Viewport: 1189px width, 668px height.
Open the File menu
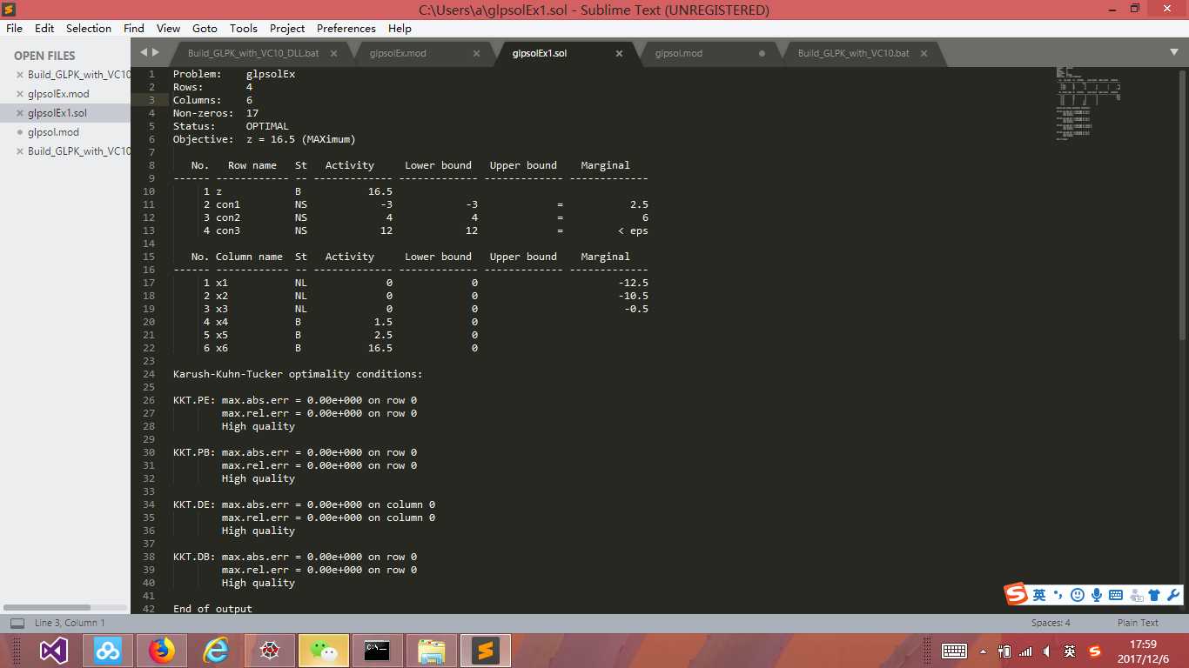(14, 29)
